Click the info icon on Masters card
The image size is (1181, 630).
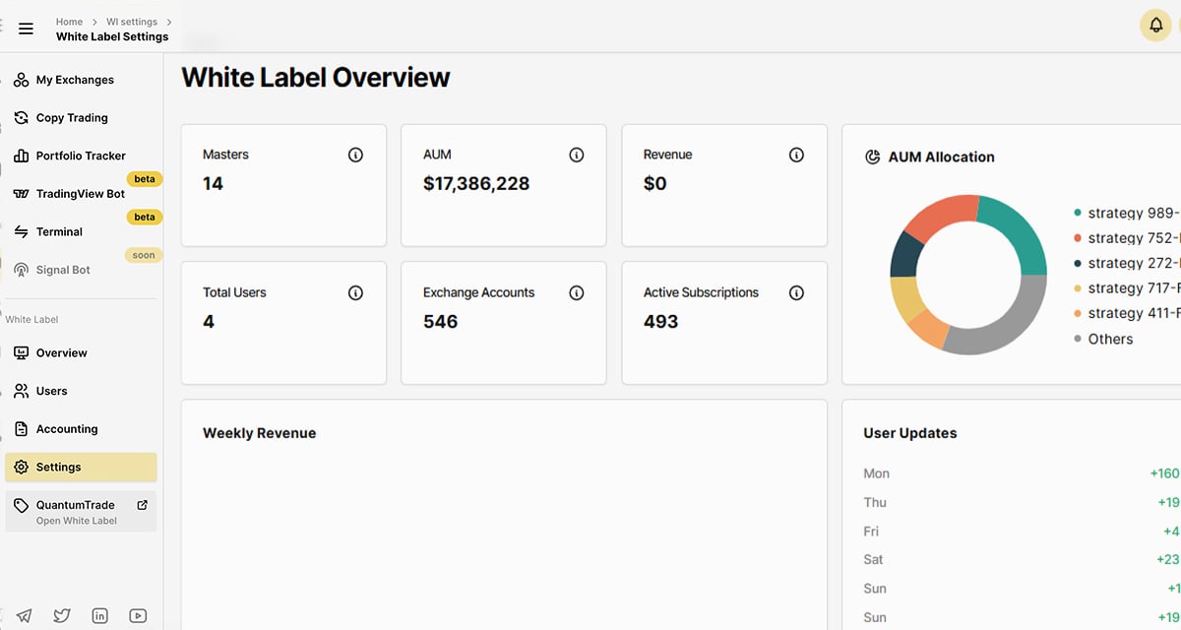coord(356,155)
